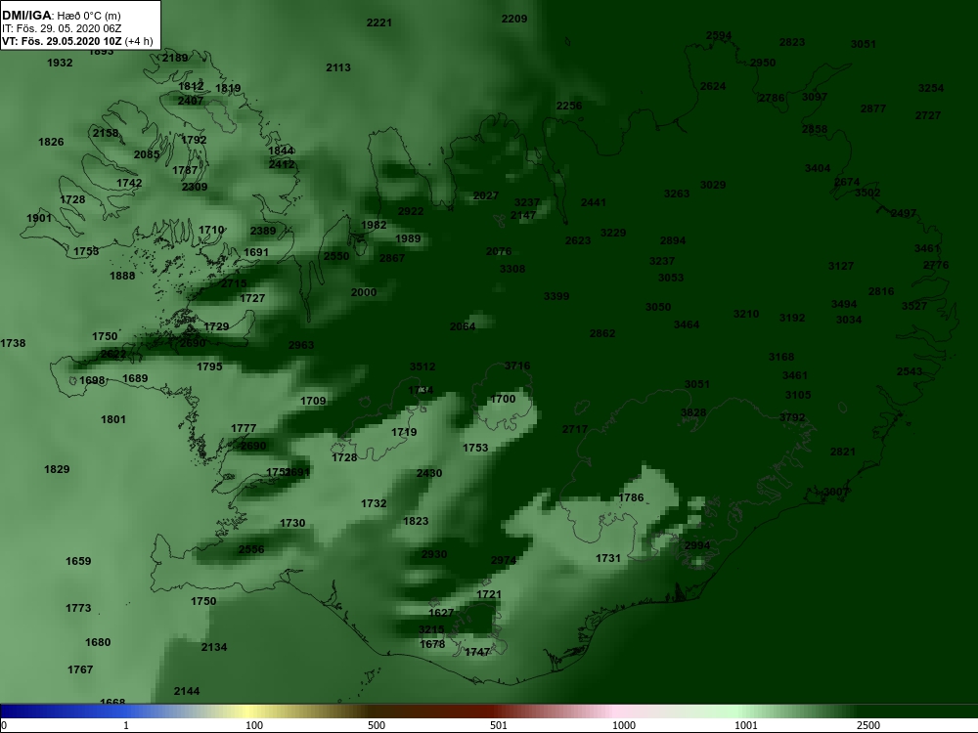Click the color scale label '501'
978x733 pixels.
(499, 725)
